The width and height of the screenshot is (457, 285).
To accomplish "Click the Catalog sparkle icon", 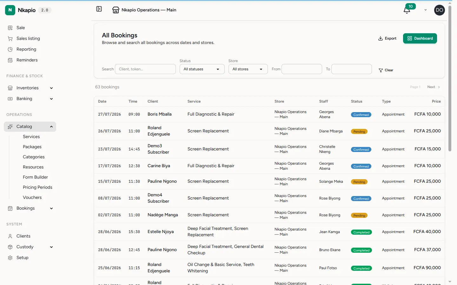I will point(10,127).
